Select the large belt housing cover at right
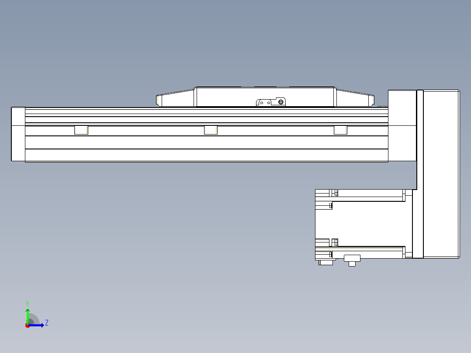Image resolution: width=471 pixels, height=353 pixels. click(441, 173)
